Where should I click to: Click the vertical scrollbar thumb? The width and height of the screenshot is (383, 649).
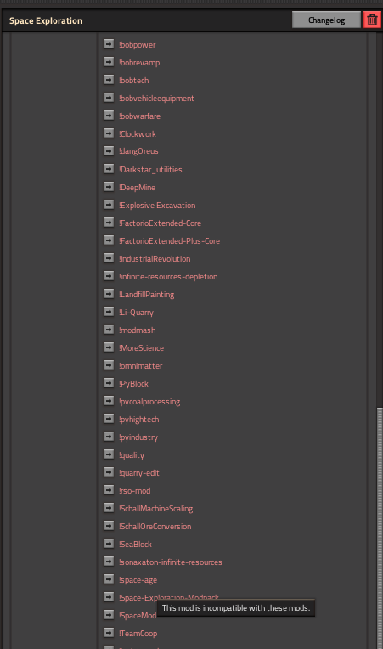click(380, 528)
